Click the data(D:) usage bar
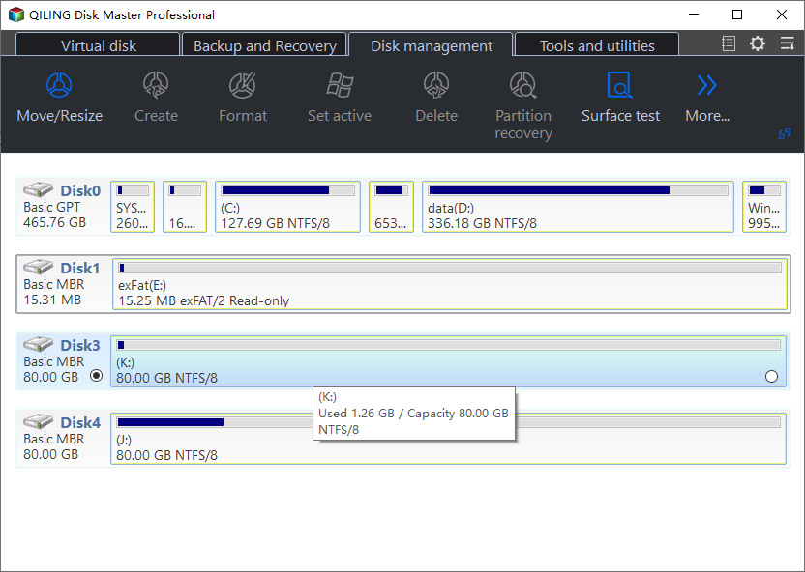This screenshot has width=805, height=572. [578, 190]
